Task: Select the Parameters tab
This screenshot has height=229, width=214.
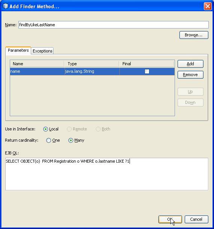Action: (x=18, y=50)
